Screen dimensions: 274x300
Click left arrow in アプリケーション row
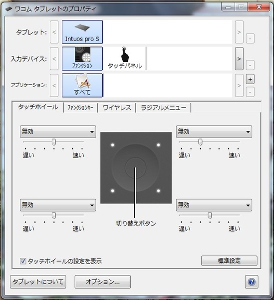(54, 85)
